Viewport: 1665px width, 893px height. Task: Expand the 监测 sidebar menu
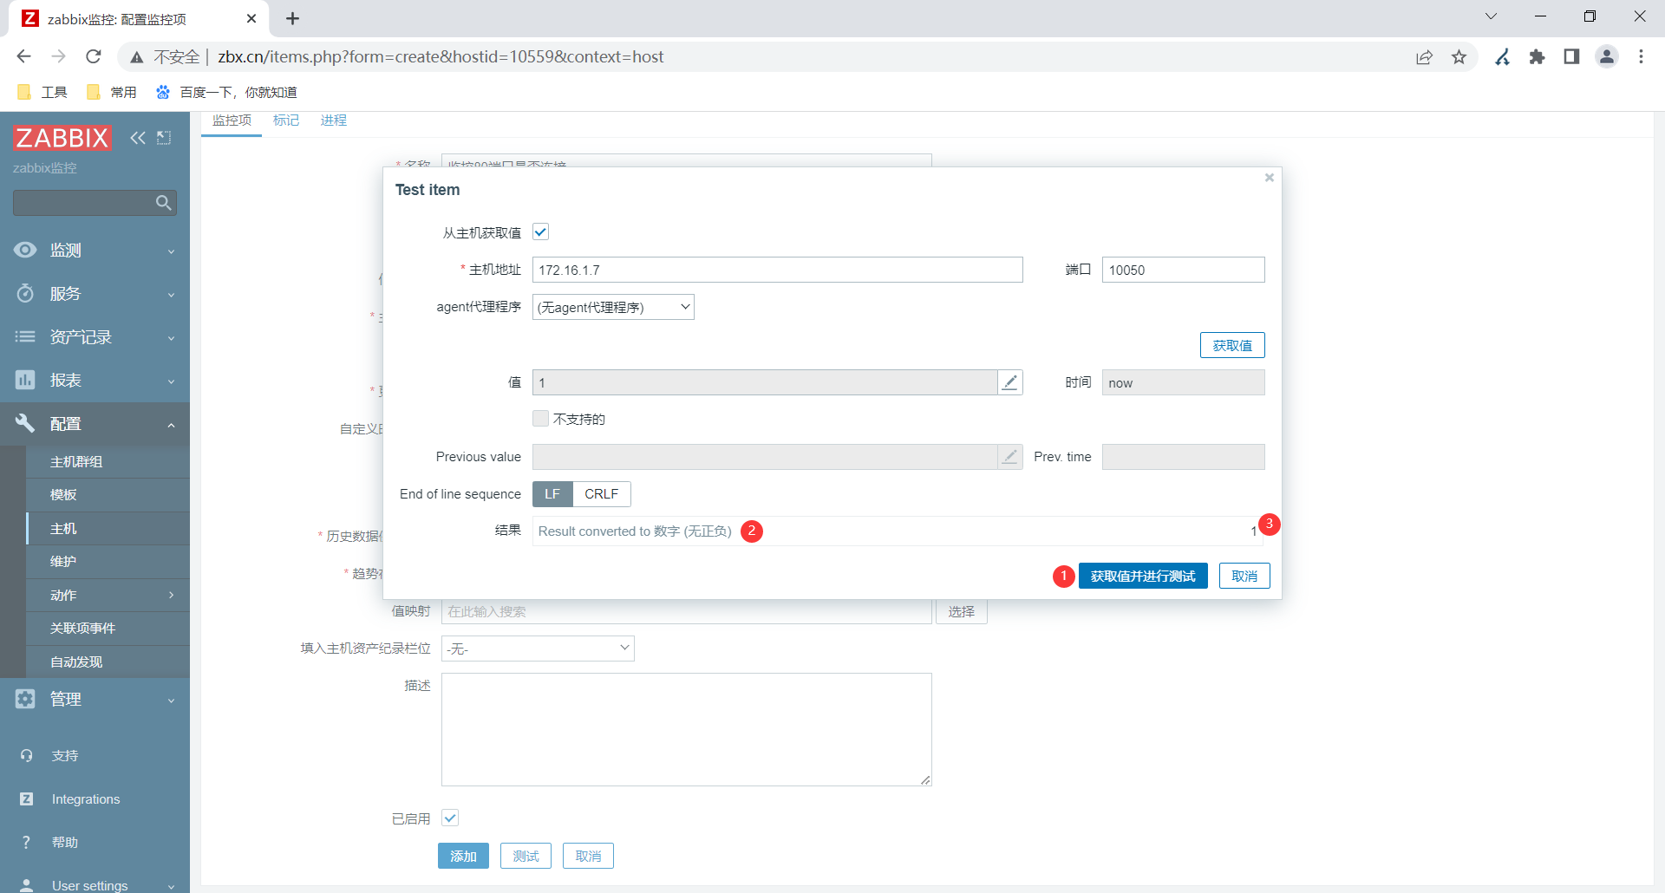tap(95, 251)
